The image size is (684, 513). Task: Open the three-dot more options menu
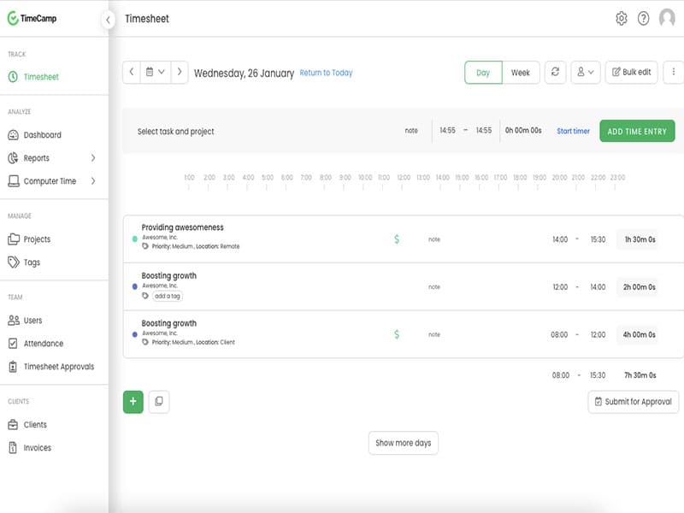click(x=674, y=73)
